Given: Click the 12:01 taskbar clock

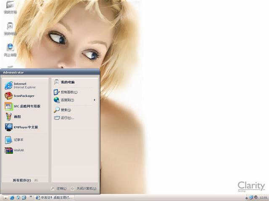Looking at the screenshot, I should click(264, 198).
